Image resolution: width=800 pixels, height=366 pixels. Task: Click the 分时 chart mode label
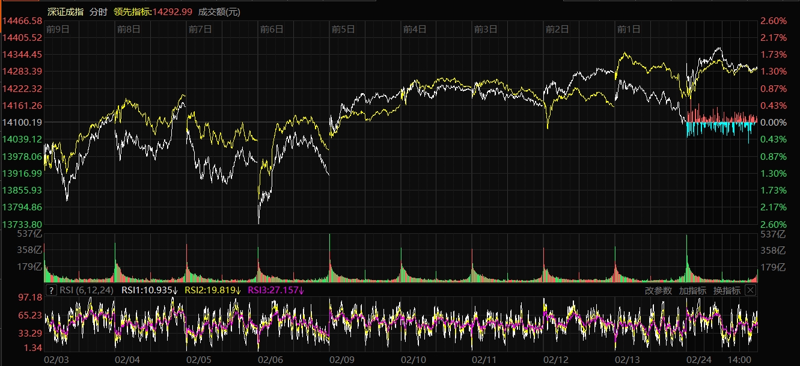(x=99, y=12)
